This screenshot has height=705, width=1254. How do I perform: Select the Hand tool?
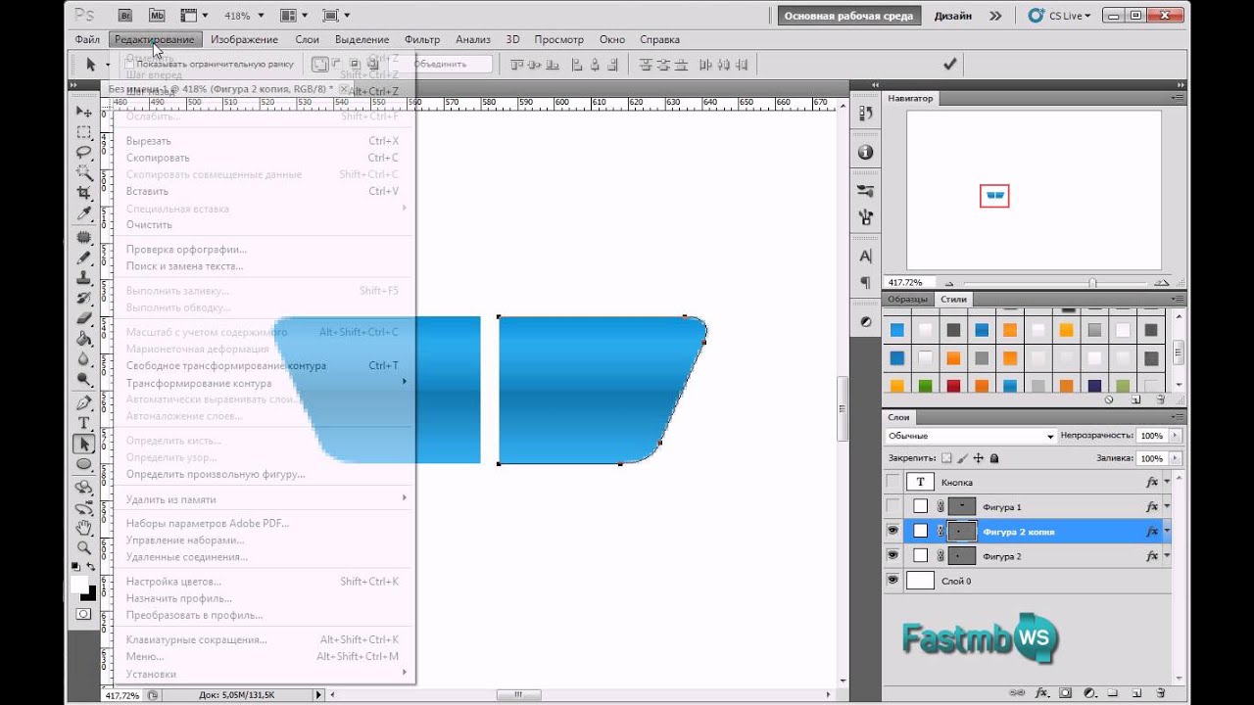84,528
